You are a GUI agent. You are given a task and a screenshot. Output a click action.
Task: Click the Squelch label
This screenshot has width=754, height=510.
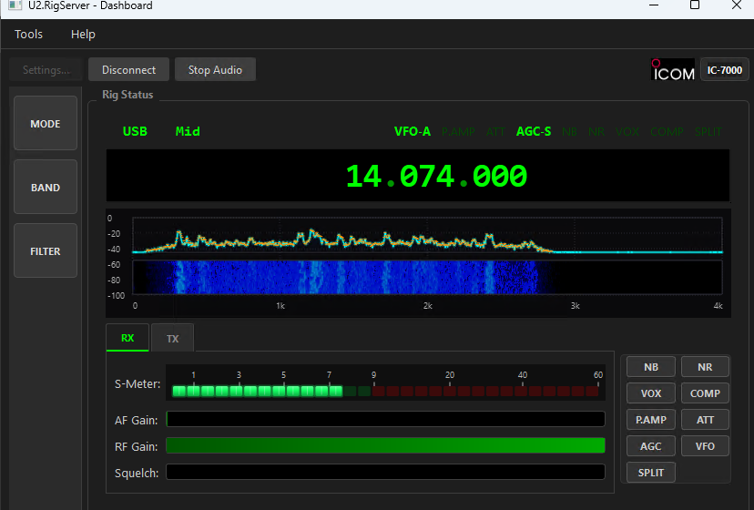coord(137,473)
